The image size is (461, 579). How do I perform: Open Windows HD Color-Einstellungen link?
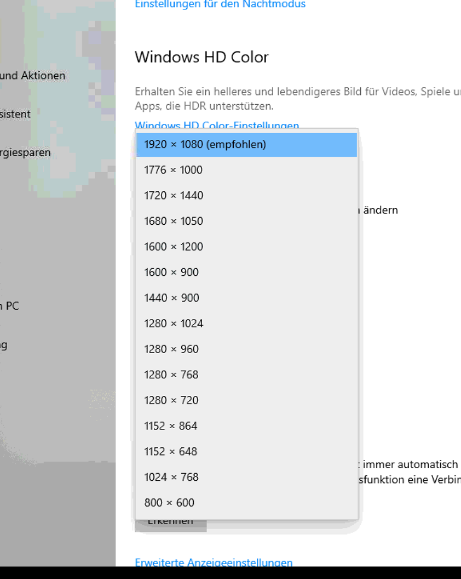(x=217, y=125)
